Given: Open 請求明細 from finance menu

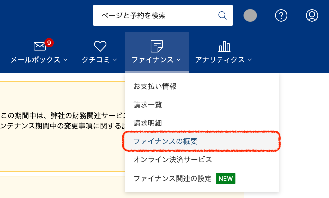Looking at the screenshot, I should (x=148, y=123).
